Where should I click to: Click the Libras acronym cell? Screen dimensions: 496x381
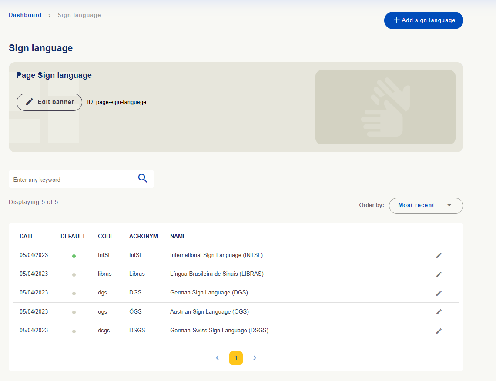[x=137, y=274]
